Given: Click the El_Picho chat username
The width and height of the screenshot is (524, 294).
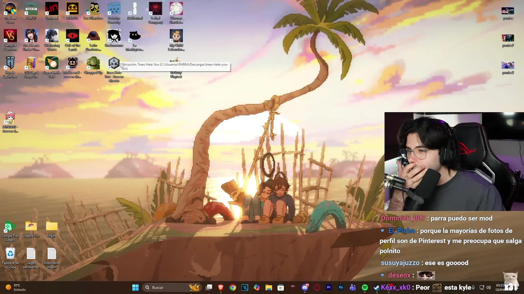Looking at the screenshot, I should (401, 231).
